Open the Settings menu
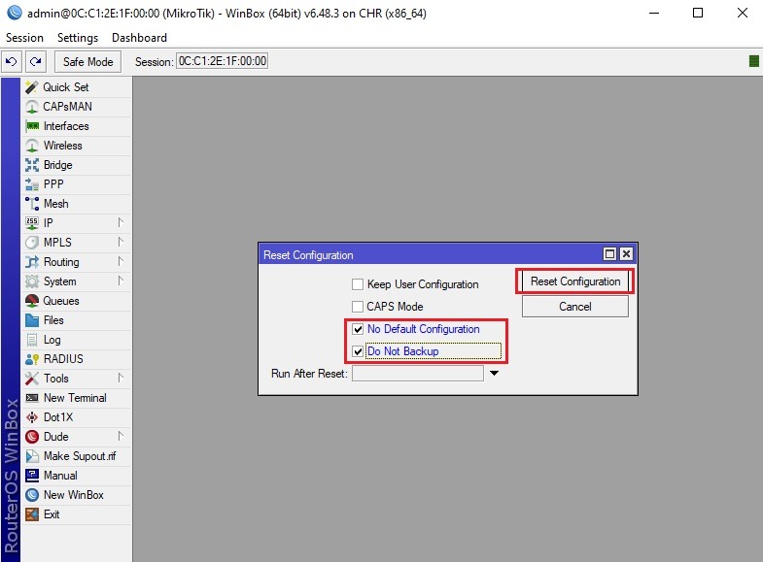Image resolution: width=763 pixels, height=562 pixels. pos(78,38)
